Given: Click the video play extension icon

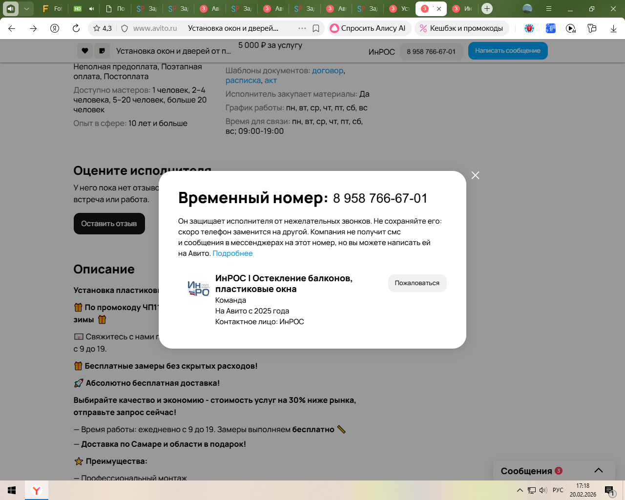Looking at the screenshot, I should (571, 28).
